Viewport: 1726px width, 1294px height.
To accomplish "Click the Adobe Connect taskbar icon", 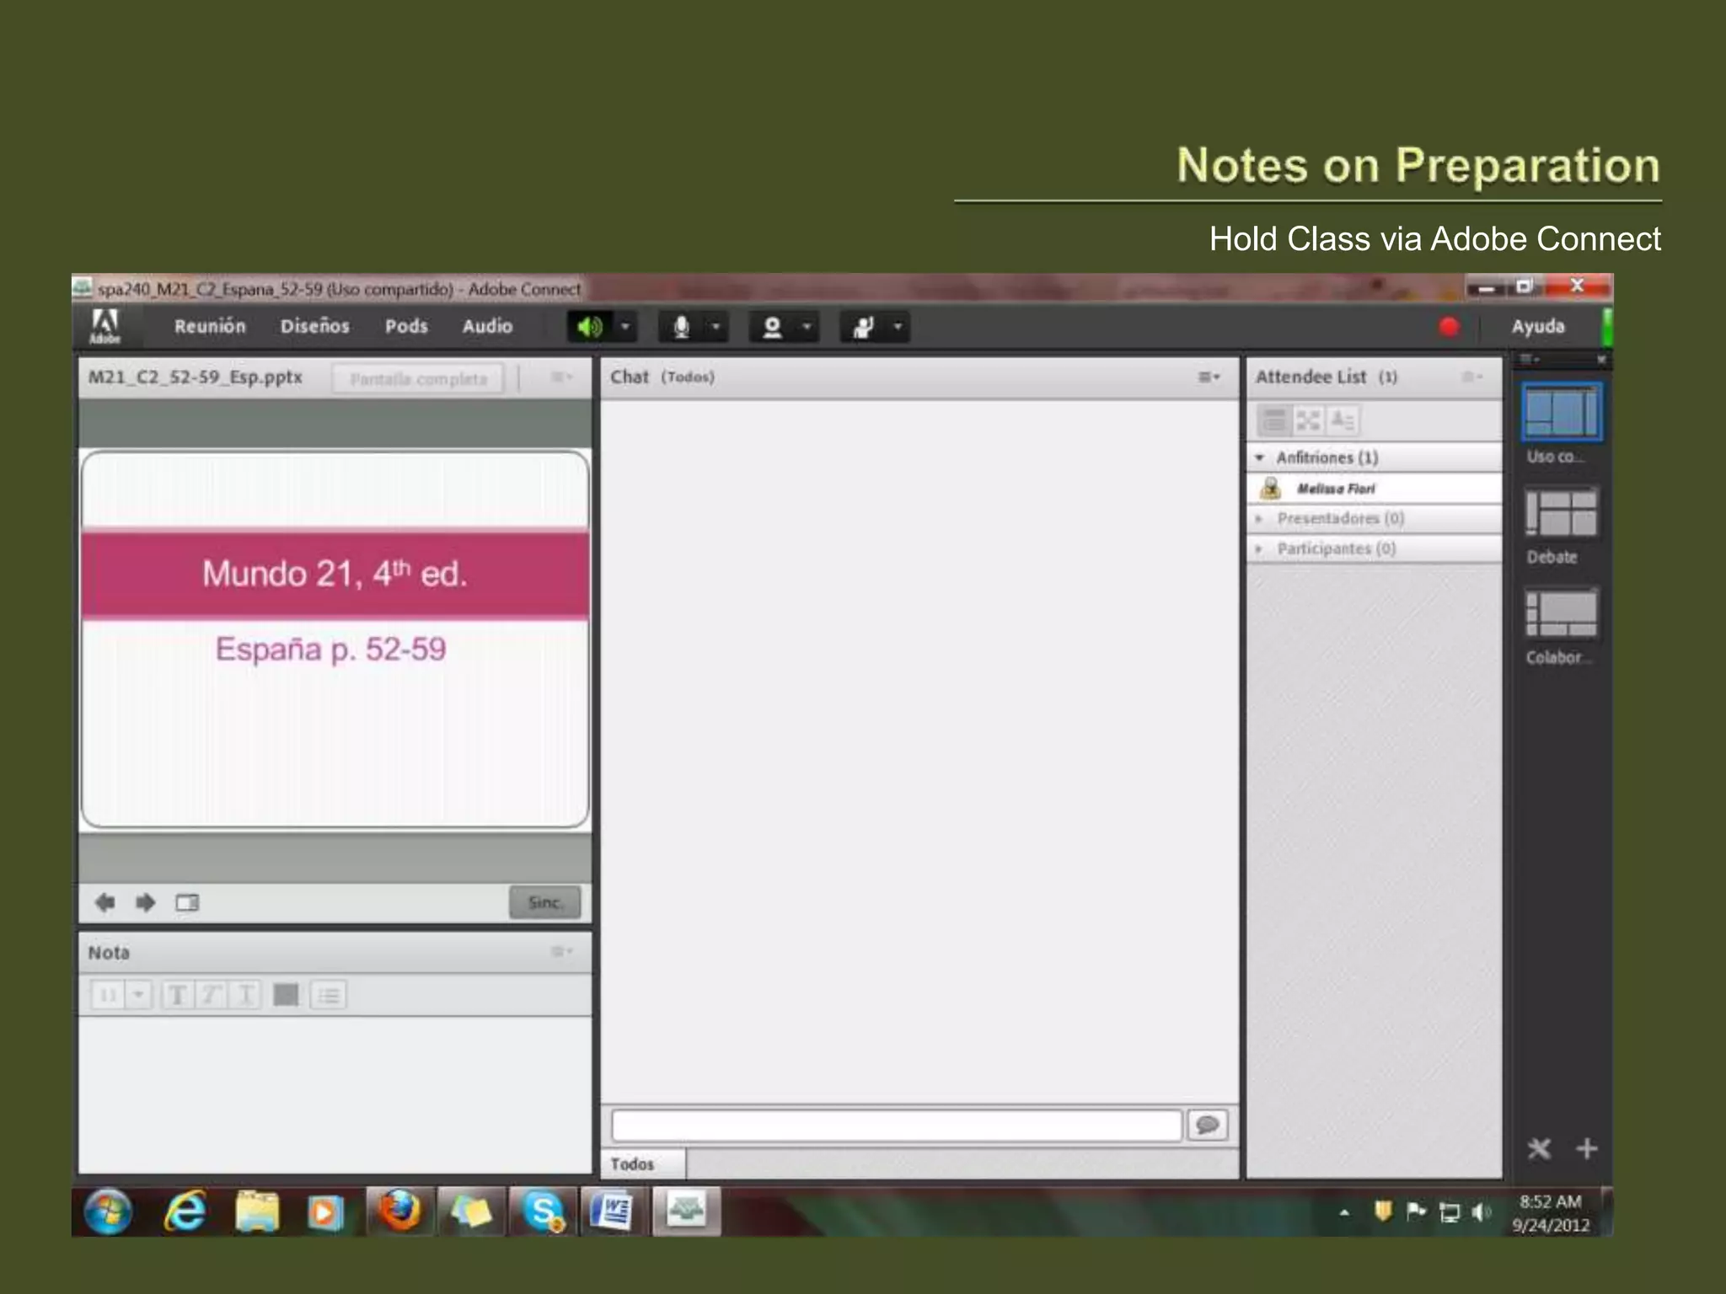I will click(x=687, y=1211).
